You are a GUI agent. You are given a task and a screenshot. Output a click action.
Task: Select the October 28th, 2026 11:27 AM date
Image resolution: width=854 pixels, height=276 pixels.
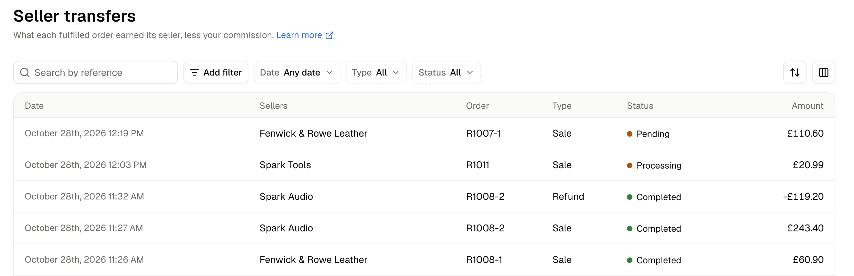click(84, 228)
